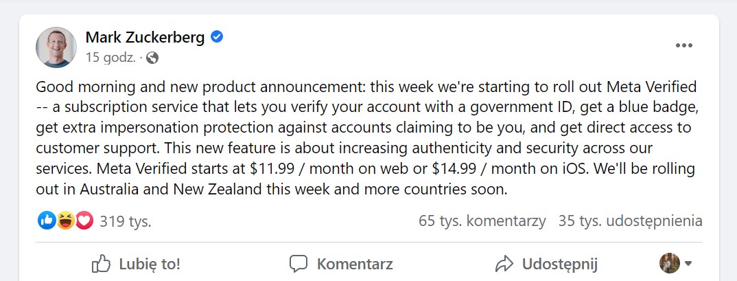
Task: Click the speech bubble comment icon
Action: [x=298, y=263]
